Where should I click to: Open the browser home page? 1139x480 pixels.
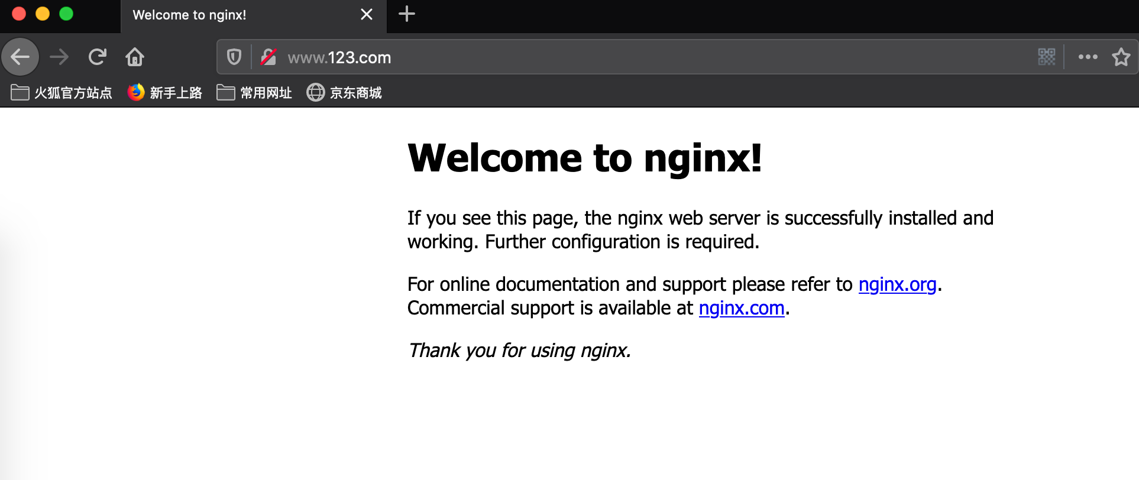click(x=135, y=57)
